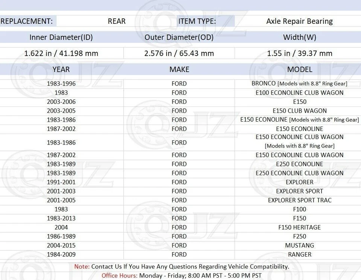Select the E150 CLUB WAGON cell

point(300,111)
